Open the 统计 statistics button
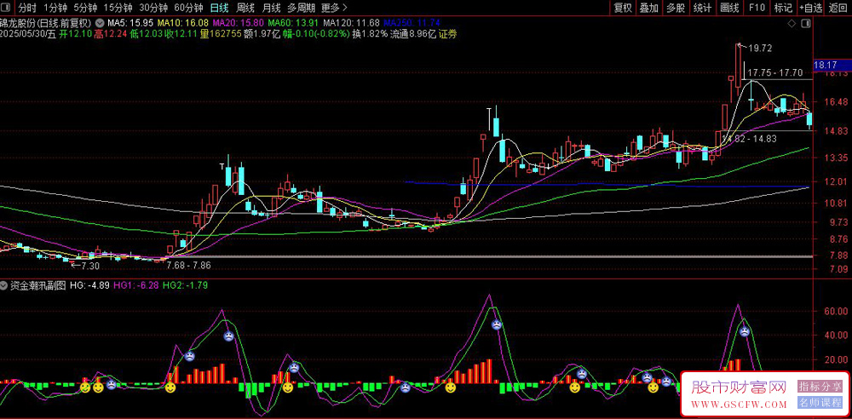Image resolution: width=852 pixels, height=419 pixels. point(703,8)
